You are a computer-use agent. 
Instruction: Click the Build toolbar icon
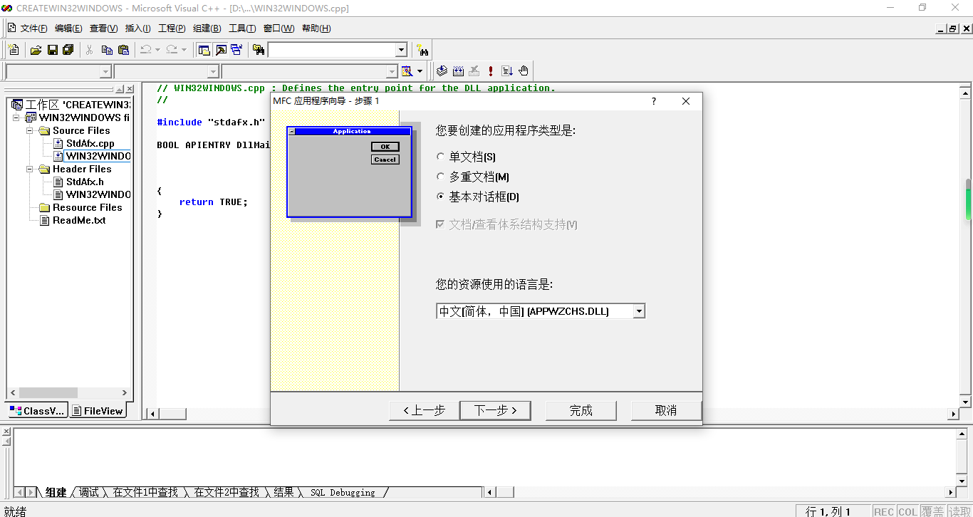(x=458, y=71)
